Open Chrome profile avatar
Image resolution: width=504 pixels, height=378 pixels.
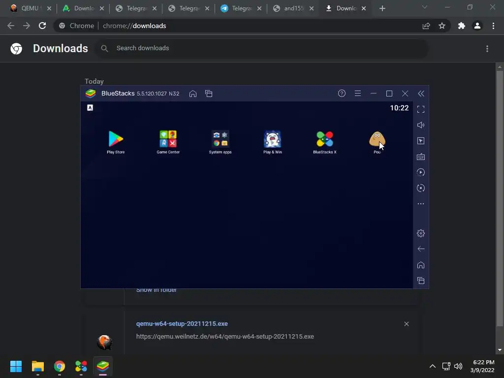point(477,26)
